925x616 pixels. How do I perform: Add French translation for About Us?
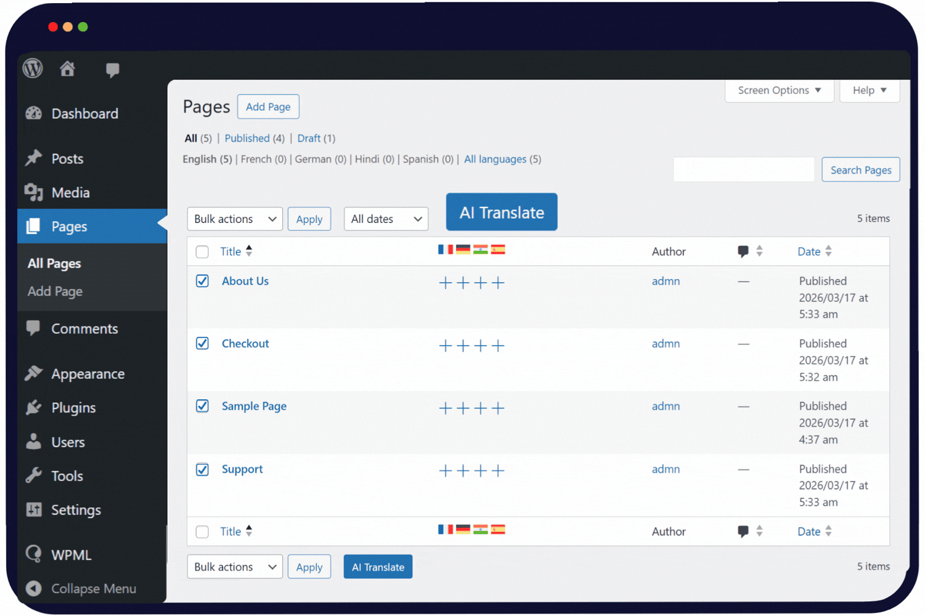pos(445,283)
